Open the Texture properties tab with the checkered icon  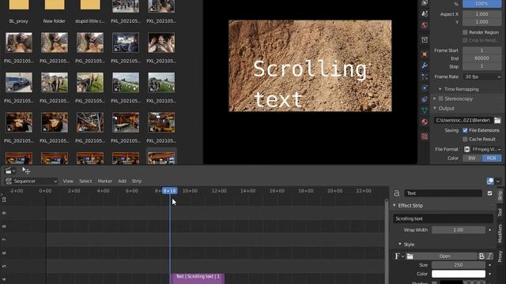point(425,136)
